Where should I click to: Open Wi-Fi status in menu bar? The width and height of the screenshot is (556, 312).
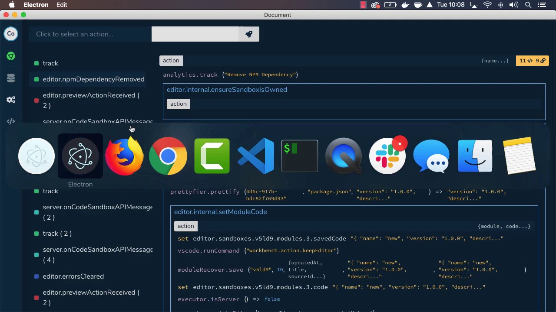487,5
